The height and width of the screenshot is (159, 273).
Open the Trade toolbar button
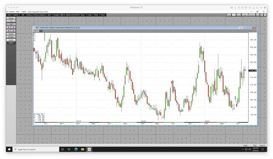[x=89, y=15]
